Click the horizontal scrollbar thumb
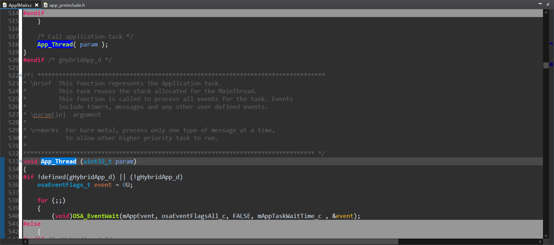The height and width of the screenshot is (245, 554). [x=213, y=241]
